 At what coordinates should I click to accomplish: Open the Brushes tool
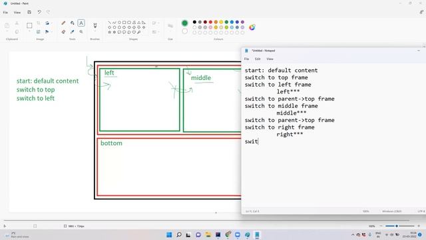(95, 25)
